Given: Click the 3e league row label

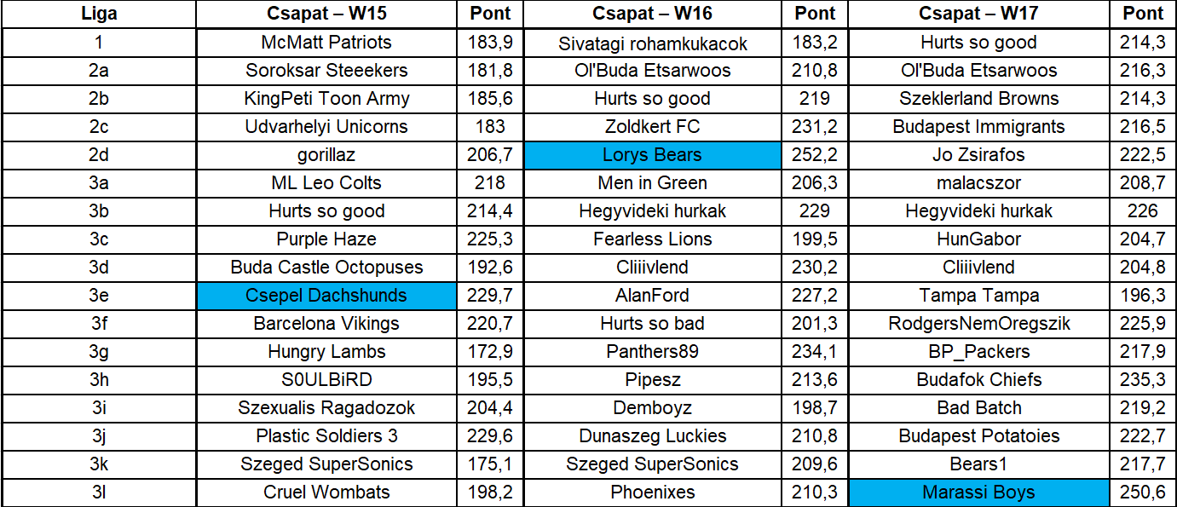Looking at the screenshot, I should pyautogui.click(x=98, y=296).
